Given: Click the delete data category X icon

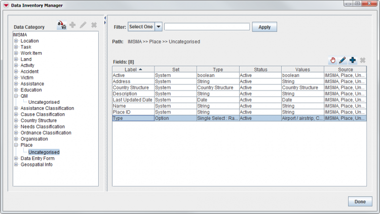Looking at the screenshot, I should click(x=93, y=25).
